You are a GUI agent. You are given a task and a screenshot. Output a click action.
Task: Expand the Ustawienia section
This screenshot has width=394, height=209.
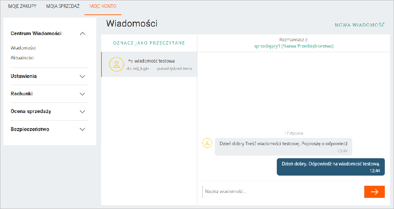click(82, 76)
